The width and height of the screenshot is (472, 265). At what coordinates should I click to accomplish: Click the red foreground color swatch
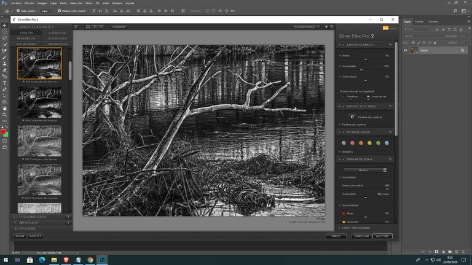click(x=3, y=132)
